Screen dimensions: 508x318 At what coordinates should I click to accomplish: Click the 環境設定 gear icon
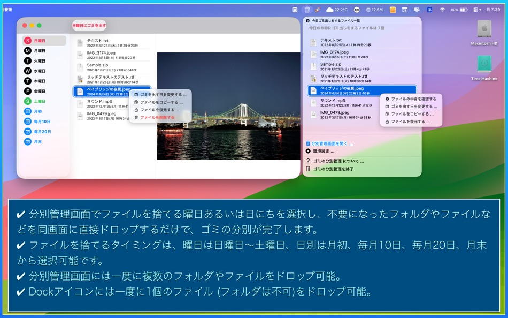[x=307, y=152]
